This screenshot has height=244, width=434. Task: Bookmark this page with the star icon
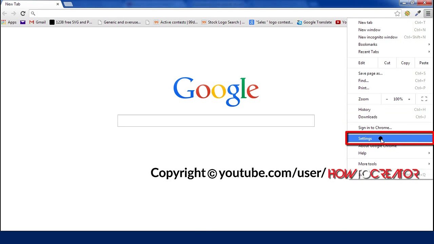coord(397,14)
